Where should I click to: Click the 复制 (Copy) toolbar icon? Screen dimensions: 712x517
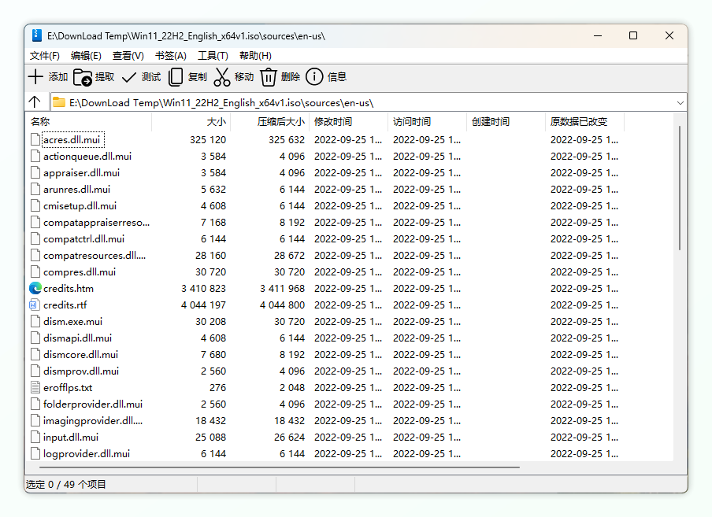[175, 76]
